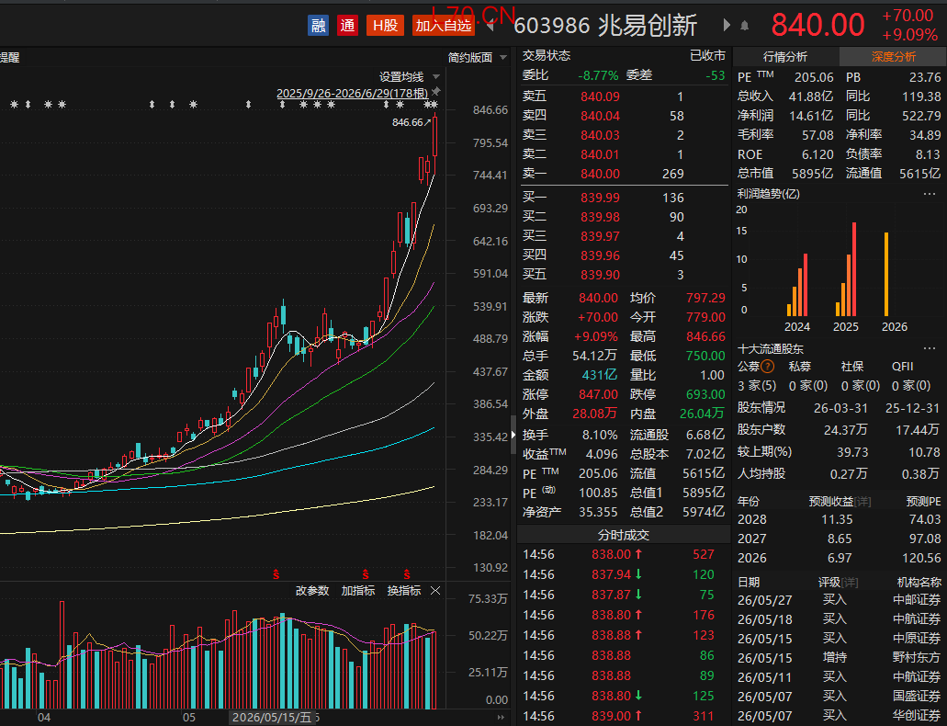947x726 pixels.
Task: Click the fast-forward arrows at chart bottom
Action: (500, 718)
